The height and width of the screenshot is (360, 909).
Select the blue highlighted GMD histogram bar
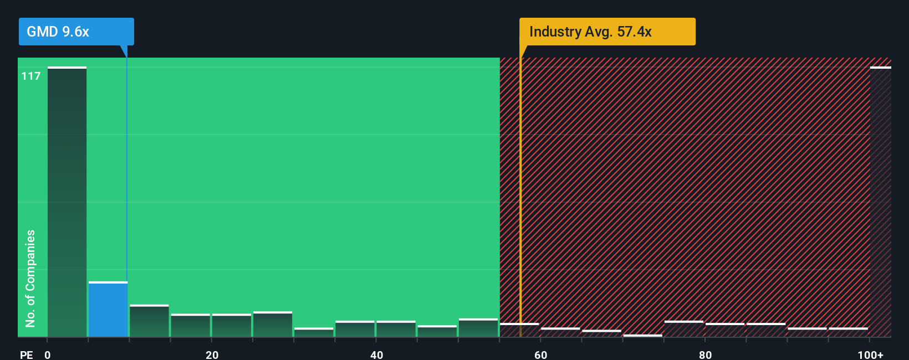coord(108,309)
